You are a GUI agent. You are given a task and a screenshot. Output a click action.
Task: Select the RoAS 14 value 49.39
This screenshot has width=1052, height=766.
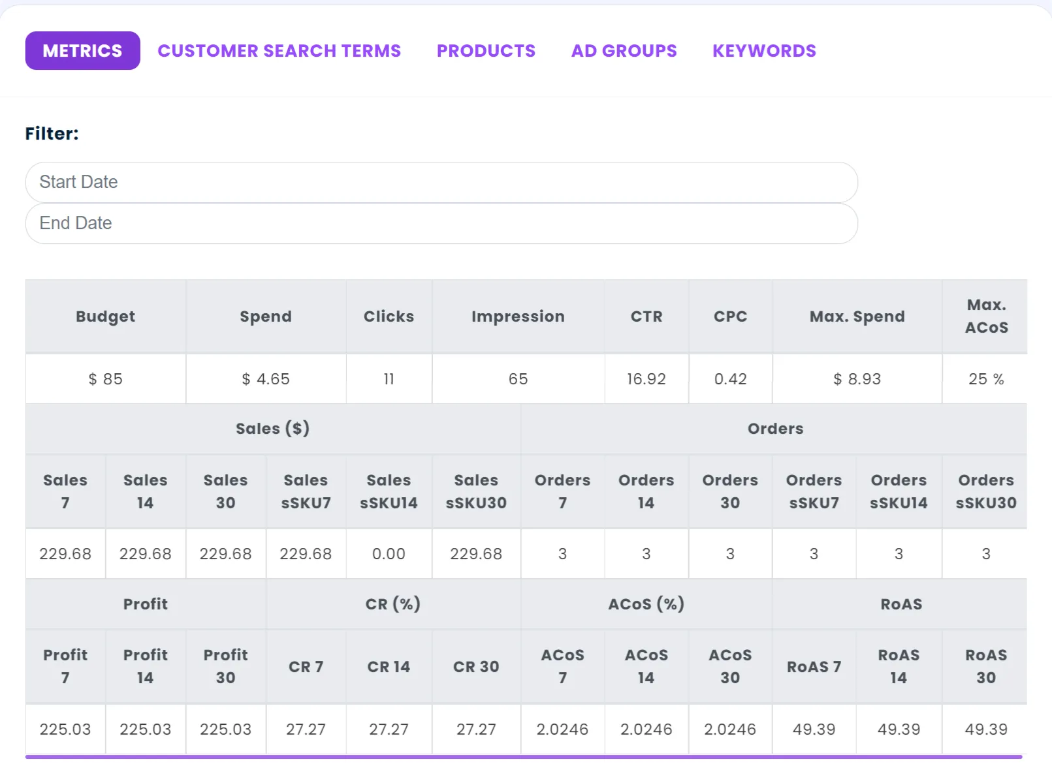(899, 729)
